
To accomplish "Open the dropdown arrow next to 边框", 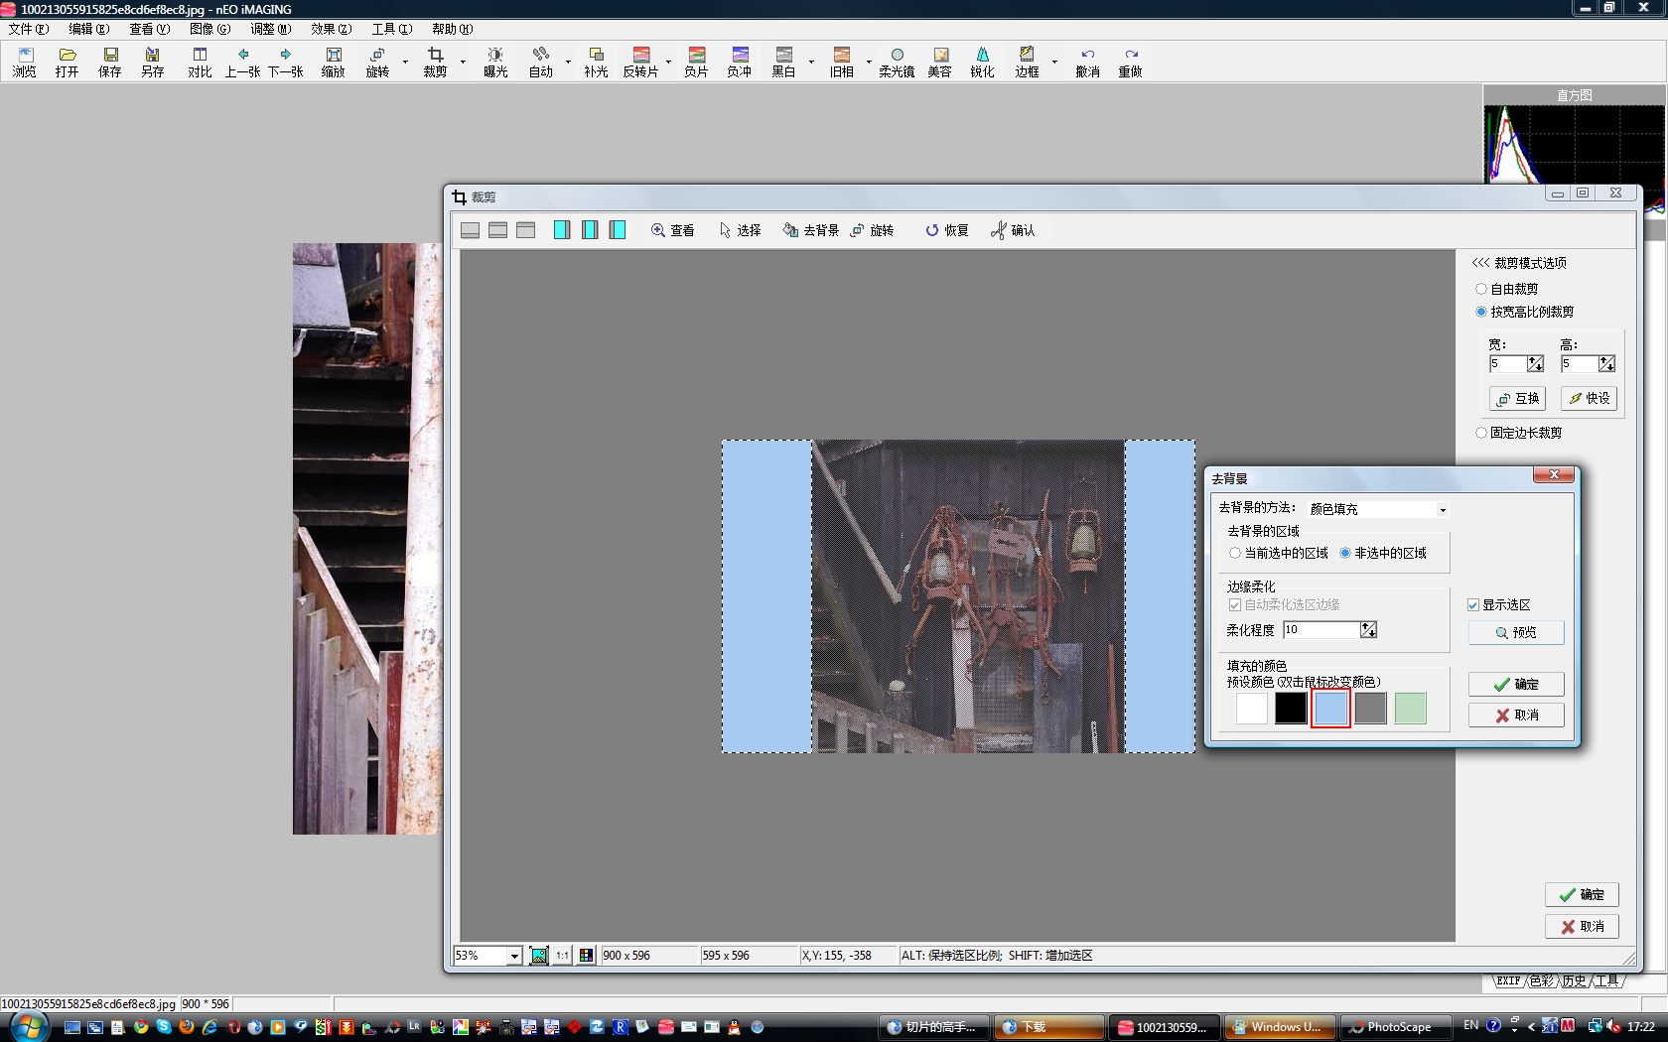I will [1054, 62].
